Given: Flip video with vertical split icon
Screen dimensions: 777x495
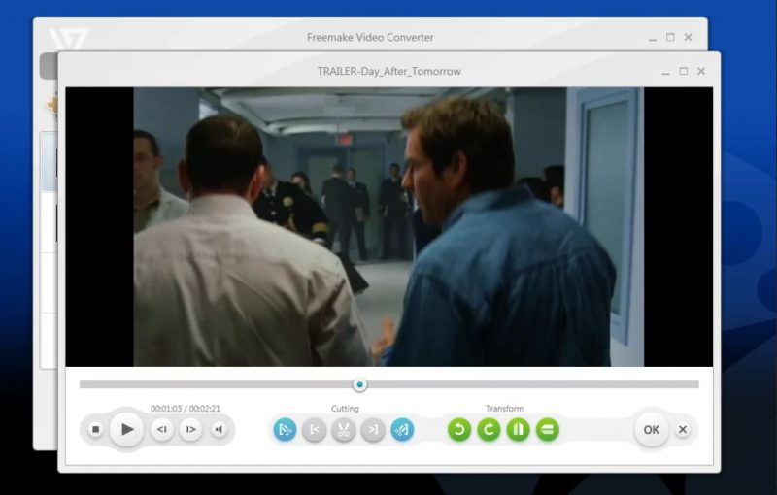Looking at the screenshot, I should (x=518, y=429).
